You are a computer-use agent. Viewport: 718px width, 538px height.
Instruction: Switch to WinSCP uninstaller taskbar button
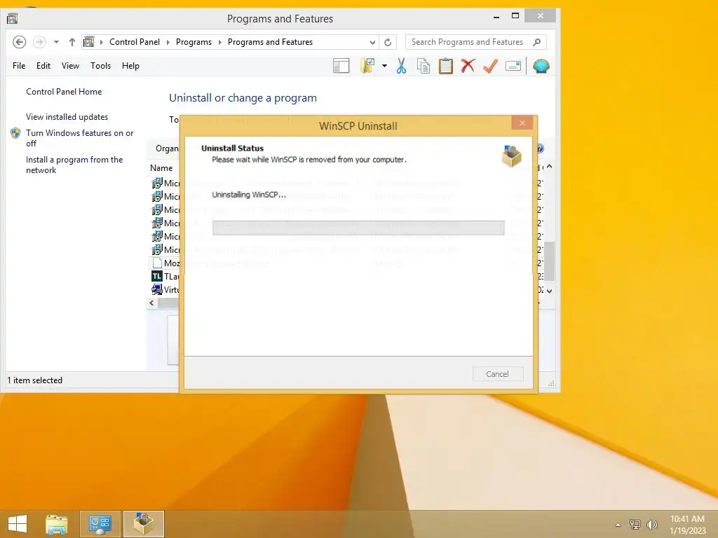tap(144, 524)
